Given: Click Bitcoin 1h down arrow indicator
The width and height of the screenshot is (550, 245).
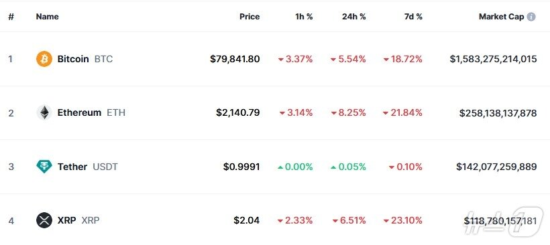Looking at the screenshot, I should coord(280,60).
